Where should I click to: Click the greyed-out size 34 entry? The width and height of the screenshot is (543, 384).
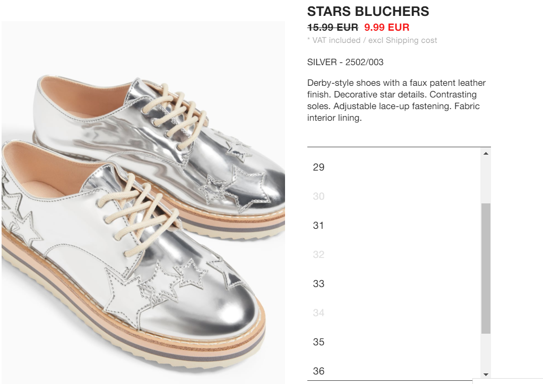[394, 313]
